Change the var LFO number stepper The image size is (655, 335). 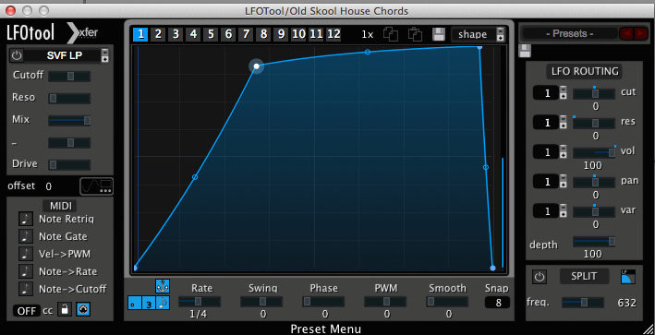564,211
